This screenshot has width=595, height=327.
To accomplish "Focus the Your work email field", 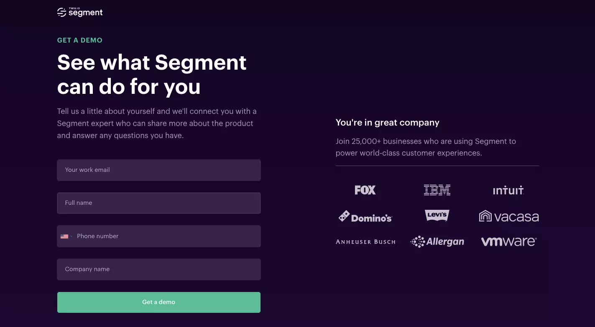I will click(x=159, y=170).
